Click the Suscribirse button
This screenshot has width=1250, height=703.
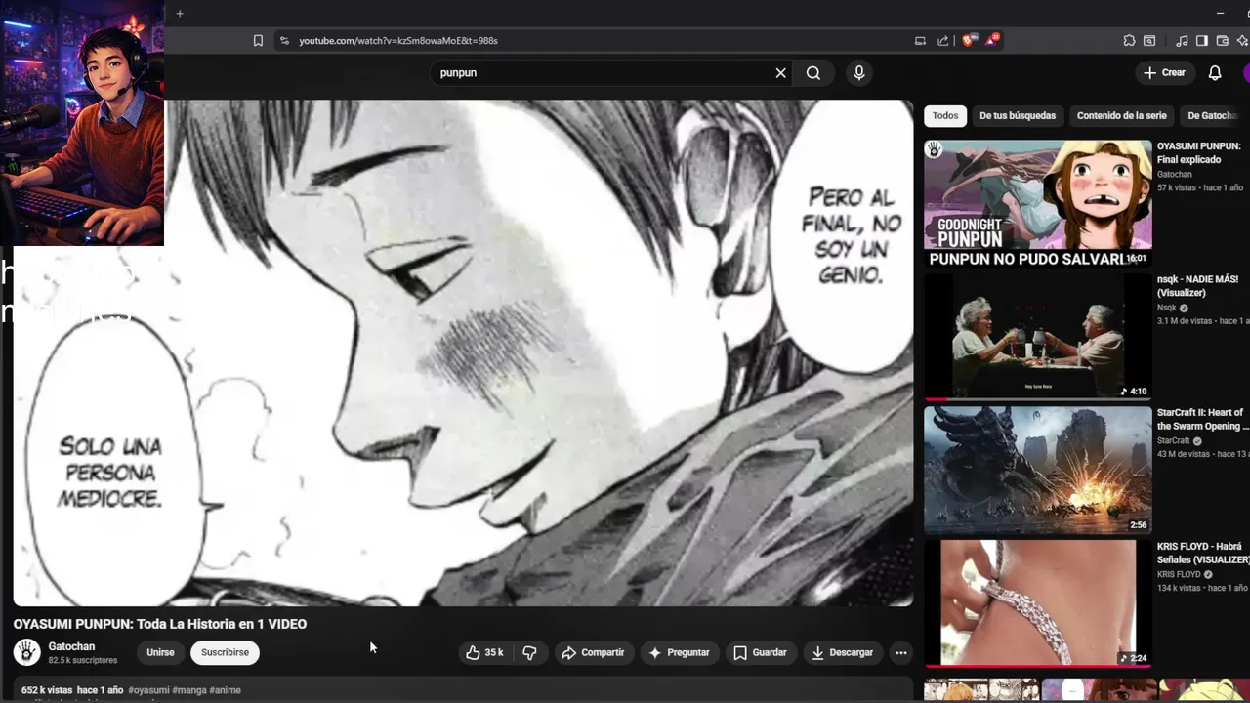pyautogui.click(x=225, y=652)
